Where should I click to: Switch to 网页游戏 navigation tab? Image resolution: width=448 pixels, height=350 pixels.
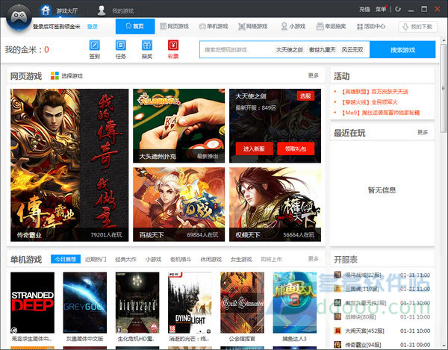click(174, 26)
